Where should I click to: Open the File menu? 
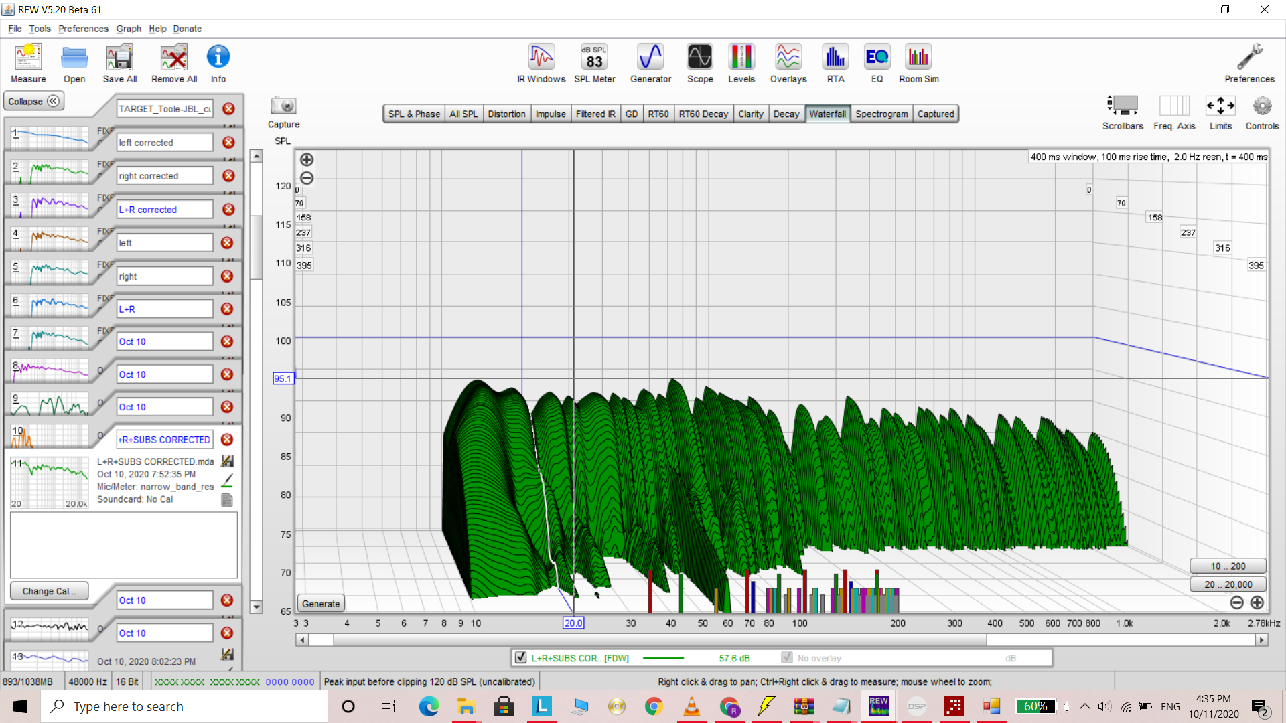click(15, 29)
